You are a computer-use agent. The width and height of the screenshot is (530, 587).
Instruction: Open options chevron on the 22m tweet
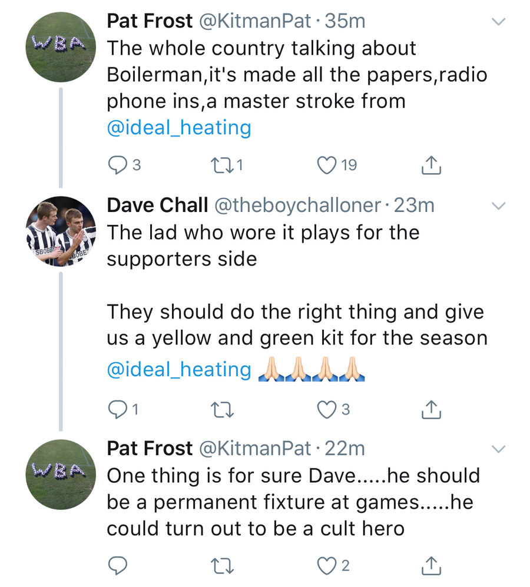tap(498, 449)
